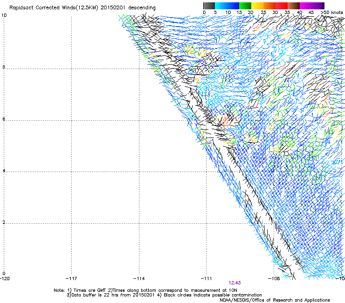Click the latitude 6 axis label
345x303 pixels.
[4, 119]
